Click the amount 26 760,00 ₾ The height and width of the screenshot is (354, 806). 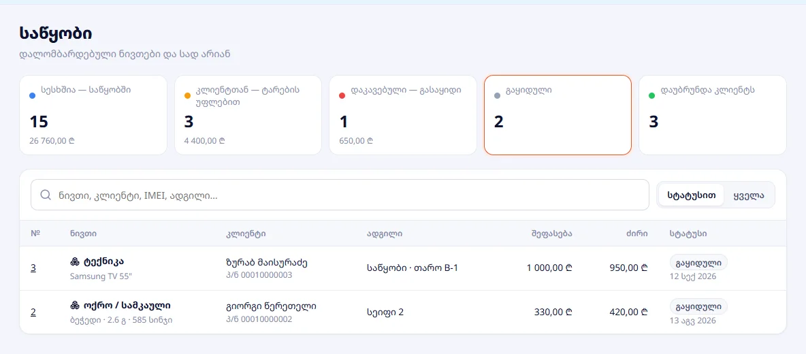(x=52, y=140)
